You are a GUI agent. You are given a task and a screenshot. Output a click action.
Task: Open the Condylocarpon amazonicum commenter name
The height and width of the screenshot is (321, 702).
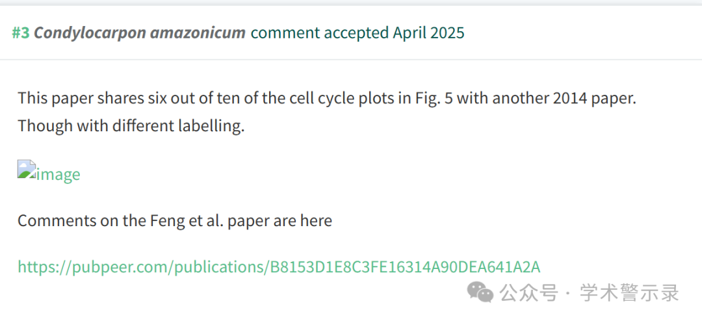(x=140, y=32)
